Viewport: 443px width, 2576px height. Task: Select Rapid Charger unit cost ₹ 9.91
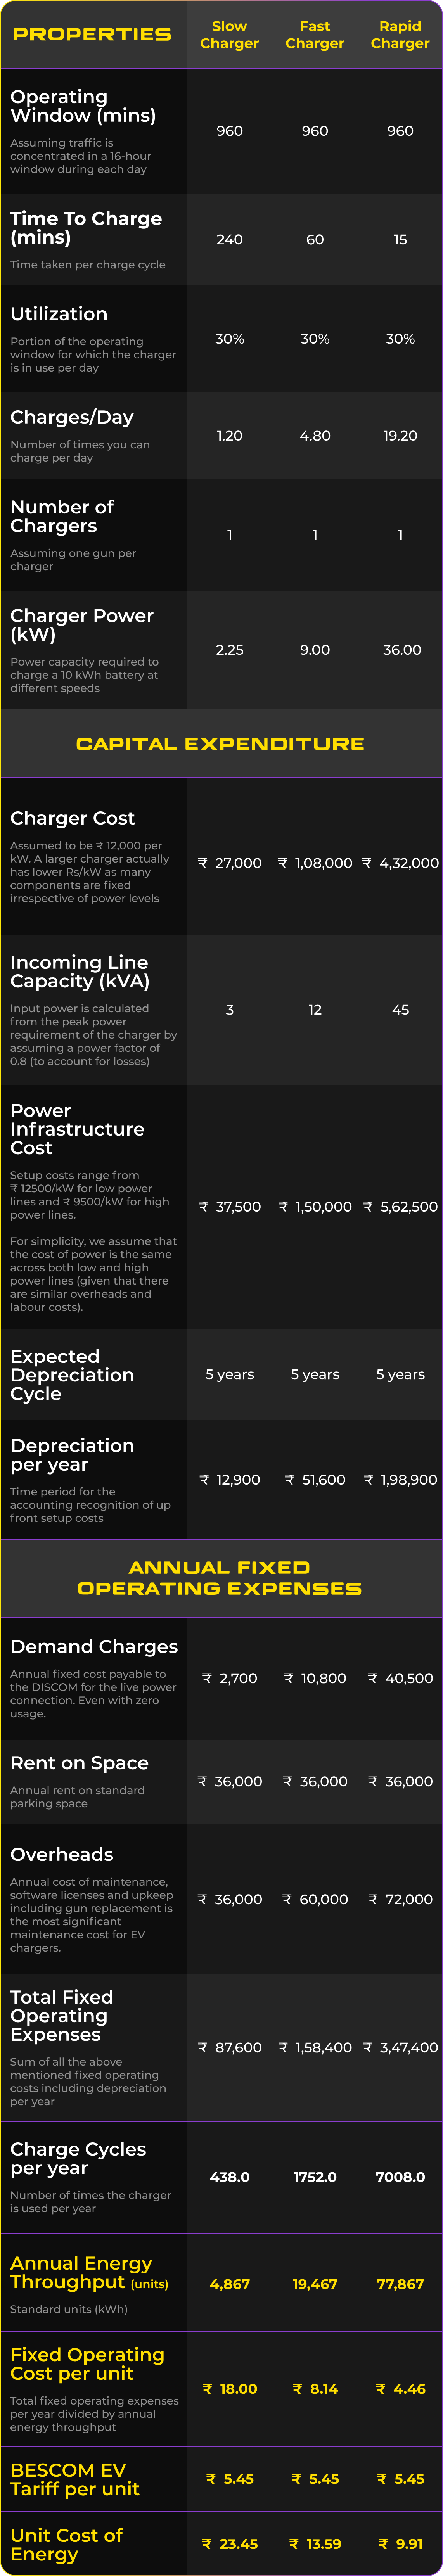tap(400, 2544)
